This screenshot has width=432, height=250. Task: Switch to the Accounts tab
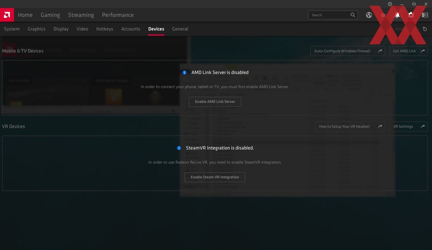tap(131, 29)
